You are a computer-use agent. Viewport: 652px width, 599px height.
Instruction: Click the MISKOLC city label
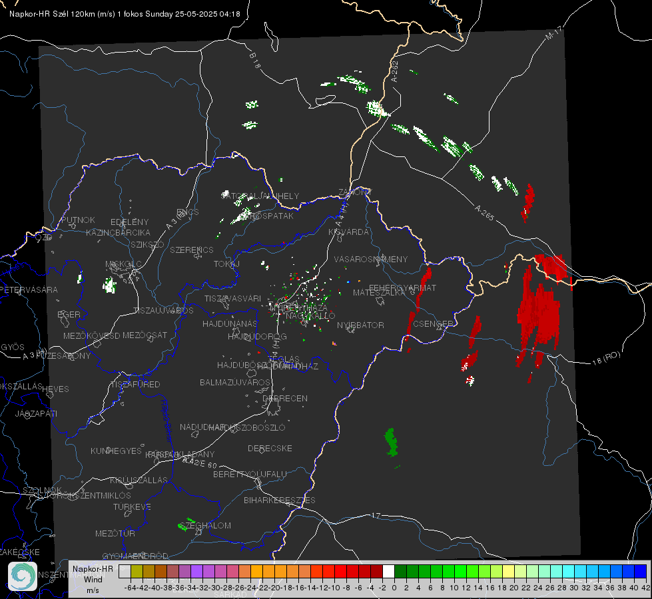tap(123, 264)
